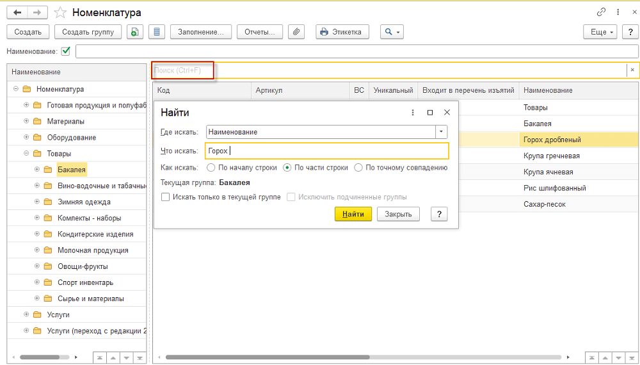Expand the Услуги group
Image resolution: width=640 pixels, height=365 pixels.
coord(26,314)
